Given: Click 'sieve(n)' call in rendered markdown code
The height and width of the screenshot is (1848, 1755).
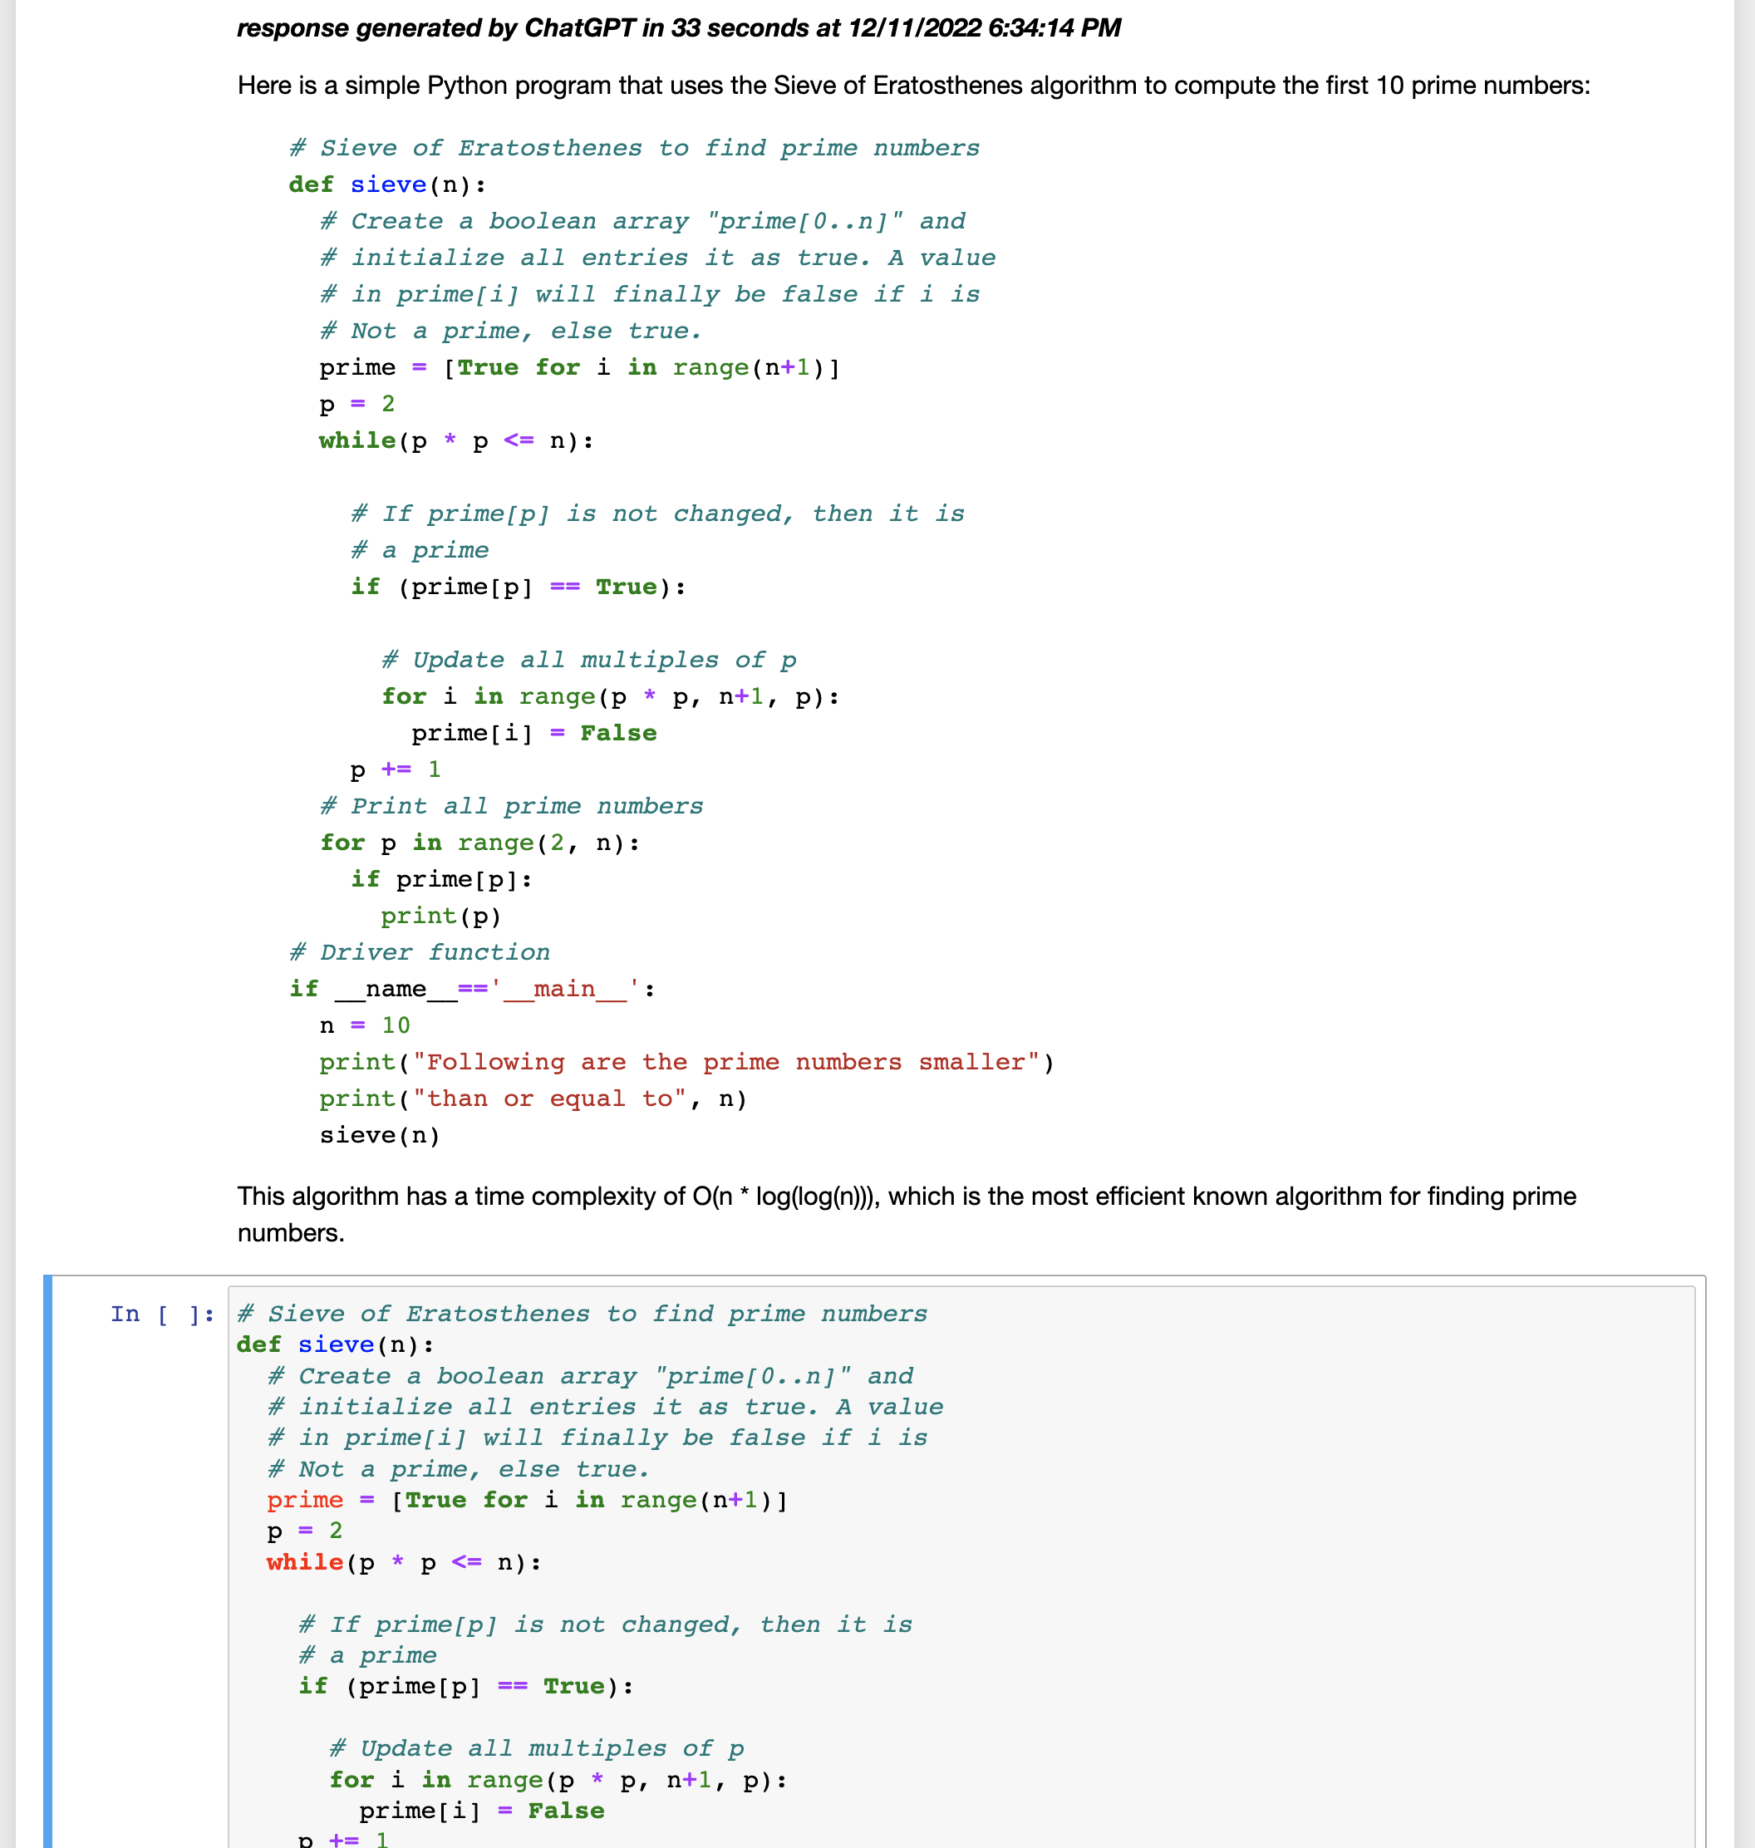Looking at the screenshot, I should click(x=379, y=1135).
